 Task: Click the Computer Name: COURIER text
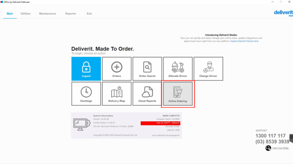tap(168, 119)
